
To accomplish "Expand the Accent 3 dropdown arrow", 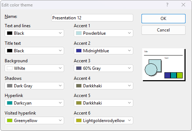I will (x=129, y=68).
